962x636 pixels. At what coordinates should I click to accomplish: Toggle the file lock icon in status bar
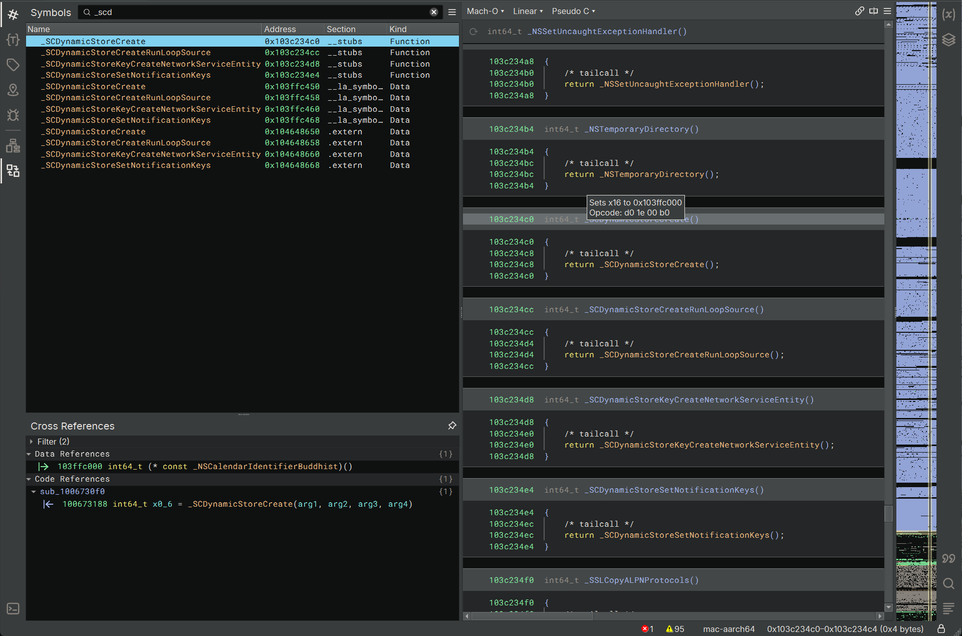click(941, 628)
